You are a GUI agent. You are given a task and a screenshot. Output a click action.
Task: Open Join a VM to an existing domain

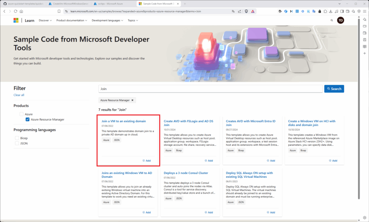point(123,121)
